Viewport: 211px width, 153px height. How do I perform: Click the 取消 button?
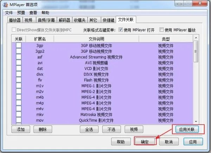click(x=169, y=141)
